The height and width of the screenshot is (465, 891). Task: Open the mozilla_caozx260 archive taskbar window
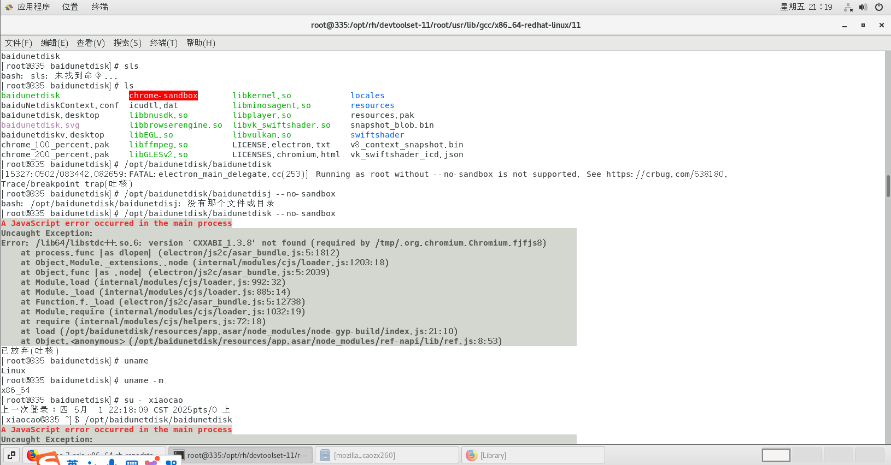coord(387,455)
